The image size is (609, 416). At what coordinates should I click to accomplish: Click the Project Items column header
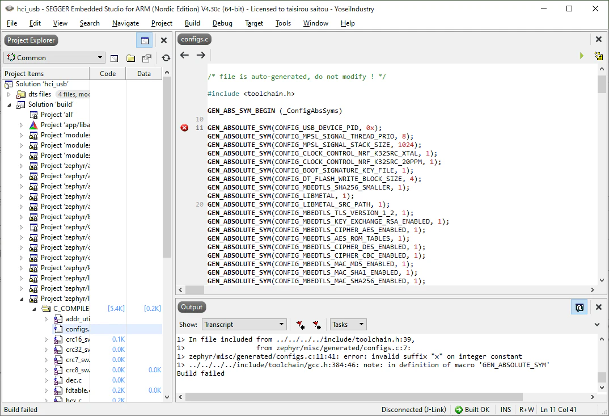point(46,73)
